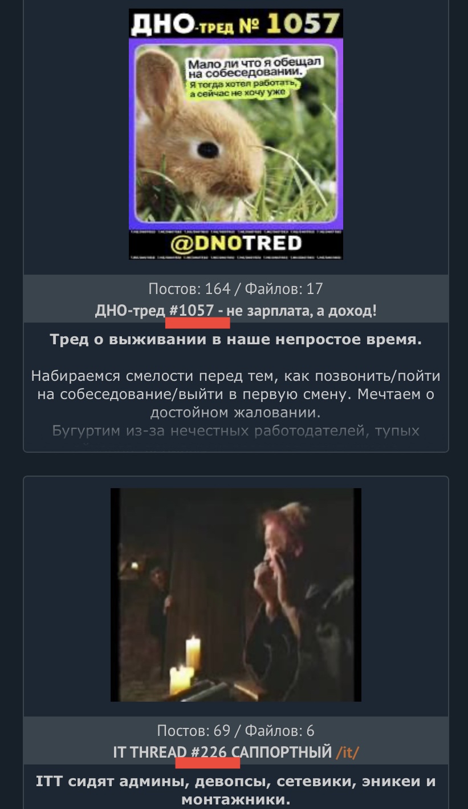Viewport: 468px width, 809px height.
Task: Click the 'Постов: 69 / Файлов: 6' counter
Action: [x=235, y=730]
